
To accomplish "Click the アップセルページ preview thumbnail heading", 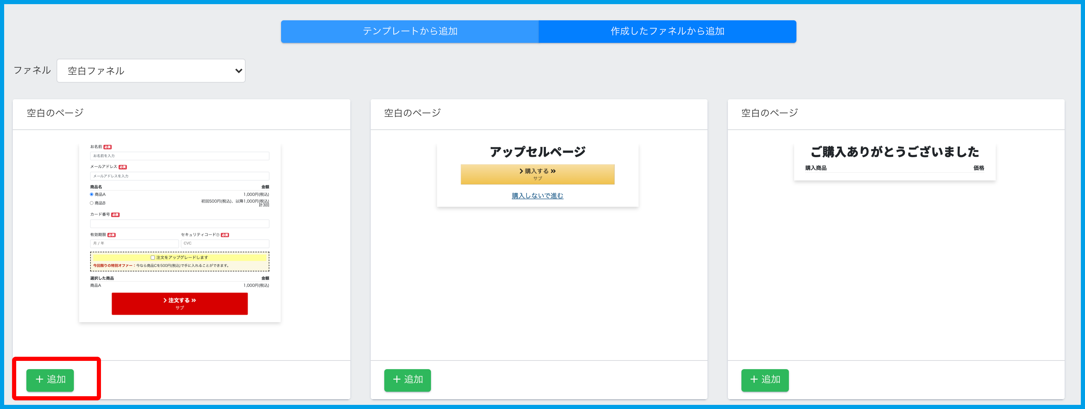I will pos(538,152).
